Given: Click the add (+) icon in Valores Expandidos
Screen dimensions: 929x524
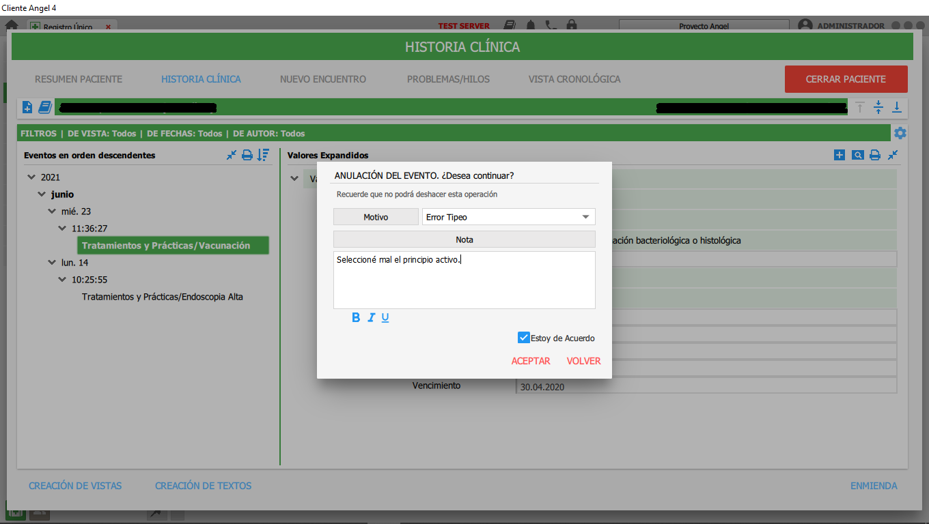Looking at the screenshot, I should (x=839, y=155).
